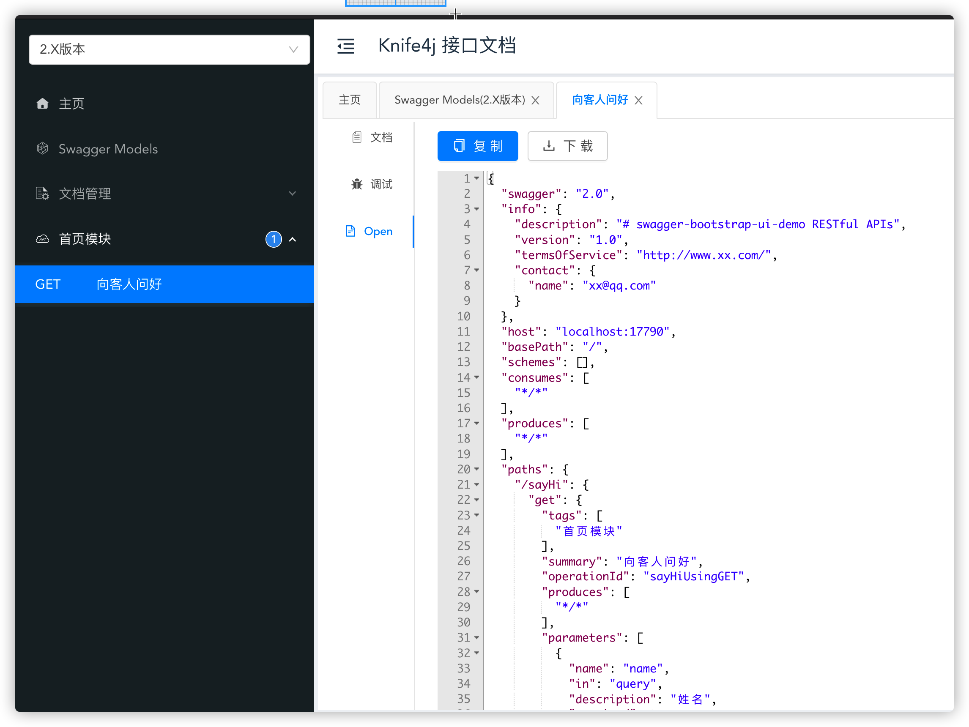Select the Open view icon
The image size is (969, 727).
[x=350, y=231]
